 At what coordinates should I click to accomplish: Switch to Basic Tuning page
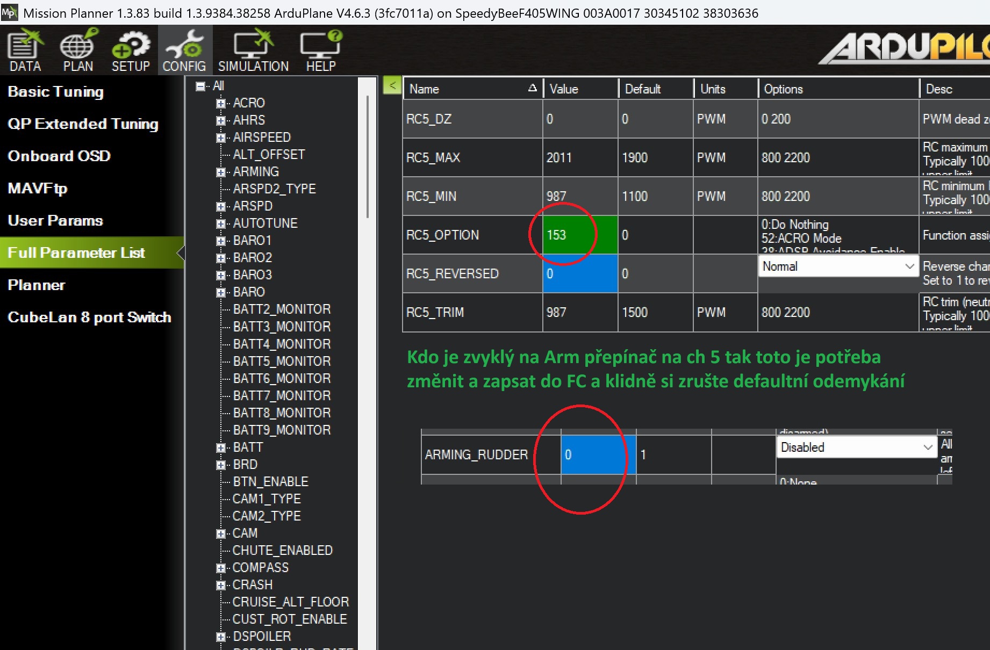[56, 92]
